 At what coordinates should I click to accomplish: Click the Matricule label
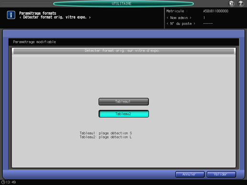pyautogui.click(x=175, y=11)
